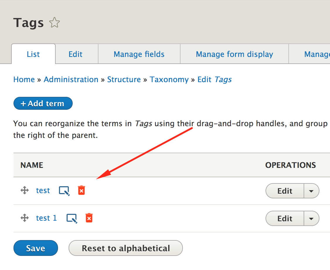
Task: Click Reset to alphabetical
Action: 126,248
